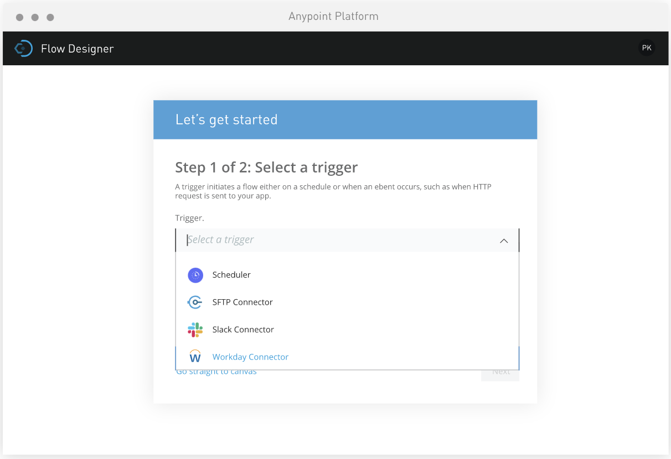Focus the Select a trigger field
This screenshot has height=459, width=671.
(x=347, y=240)
